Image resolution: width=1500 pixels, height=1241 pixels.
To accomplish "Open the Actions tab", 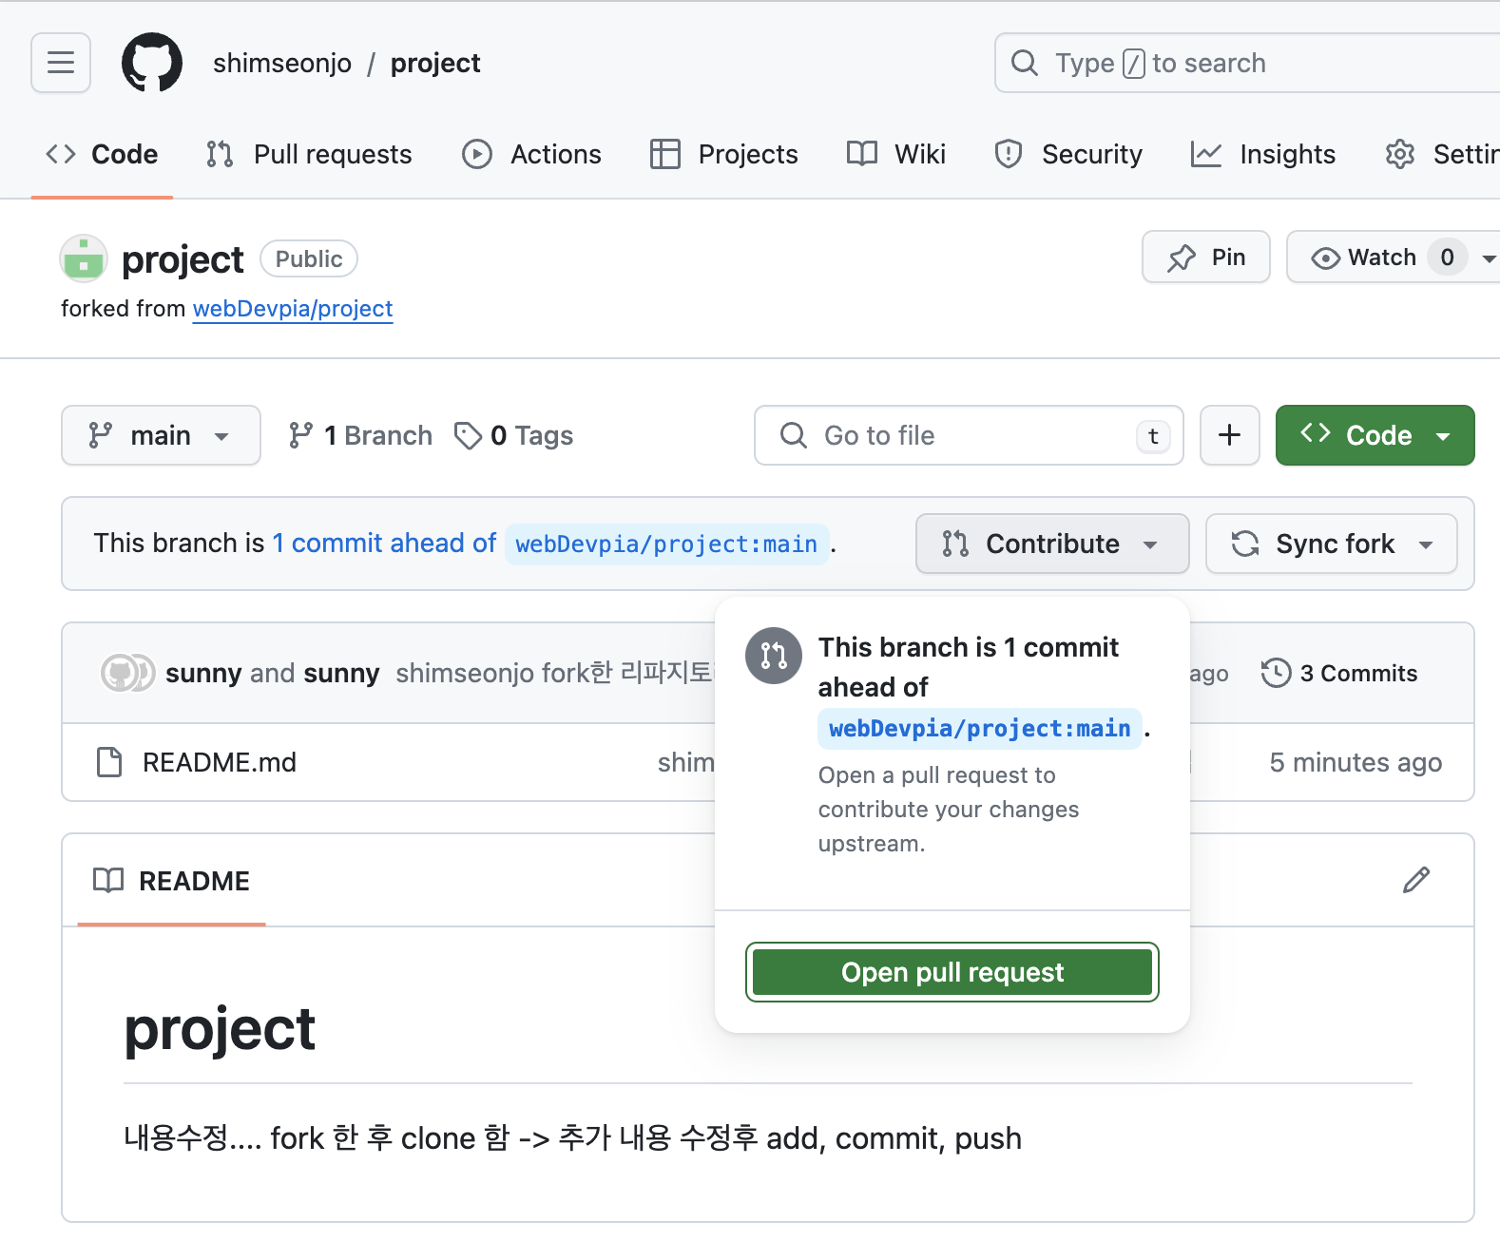I will pos(532,154).
